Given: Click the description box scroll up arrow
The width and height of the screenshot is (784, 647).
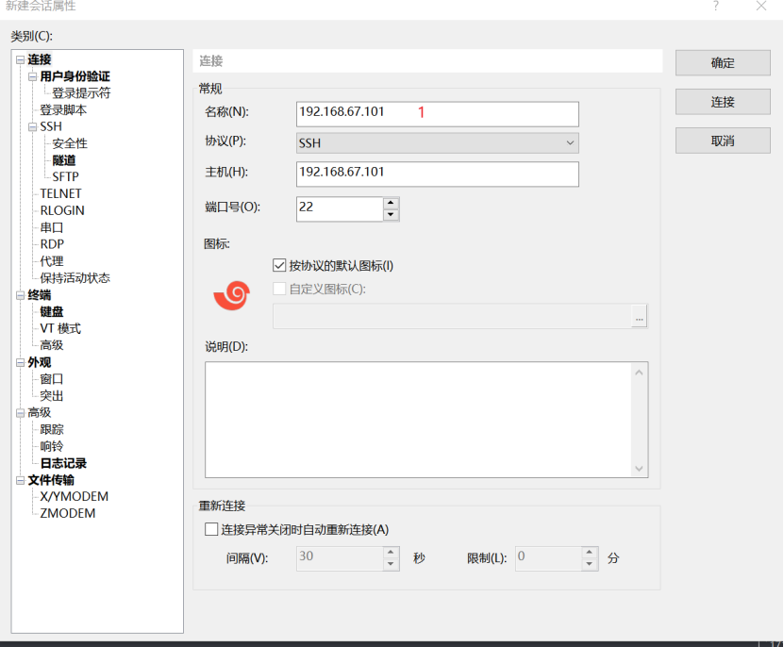Looking at the screenshot, I should (639, 373).
